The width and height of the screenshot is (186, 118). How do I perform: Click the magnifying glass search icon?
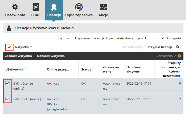178,47
